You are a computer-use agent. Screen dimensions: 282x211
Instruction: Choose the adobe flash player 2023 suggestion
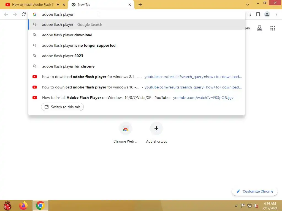(137, 56)
